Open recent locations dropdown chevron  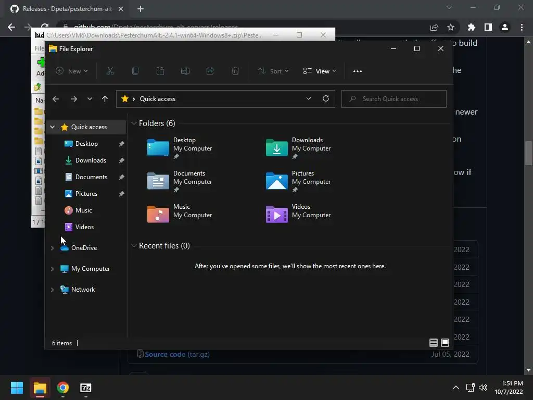pos(90,99)
